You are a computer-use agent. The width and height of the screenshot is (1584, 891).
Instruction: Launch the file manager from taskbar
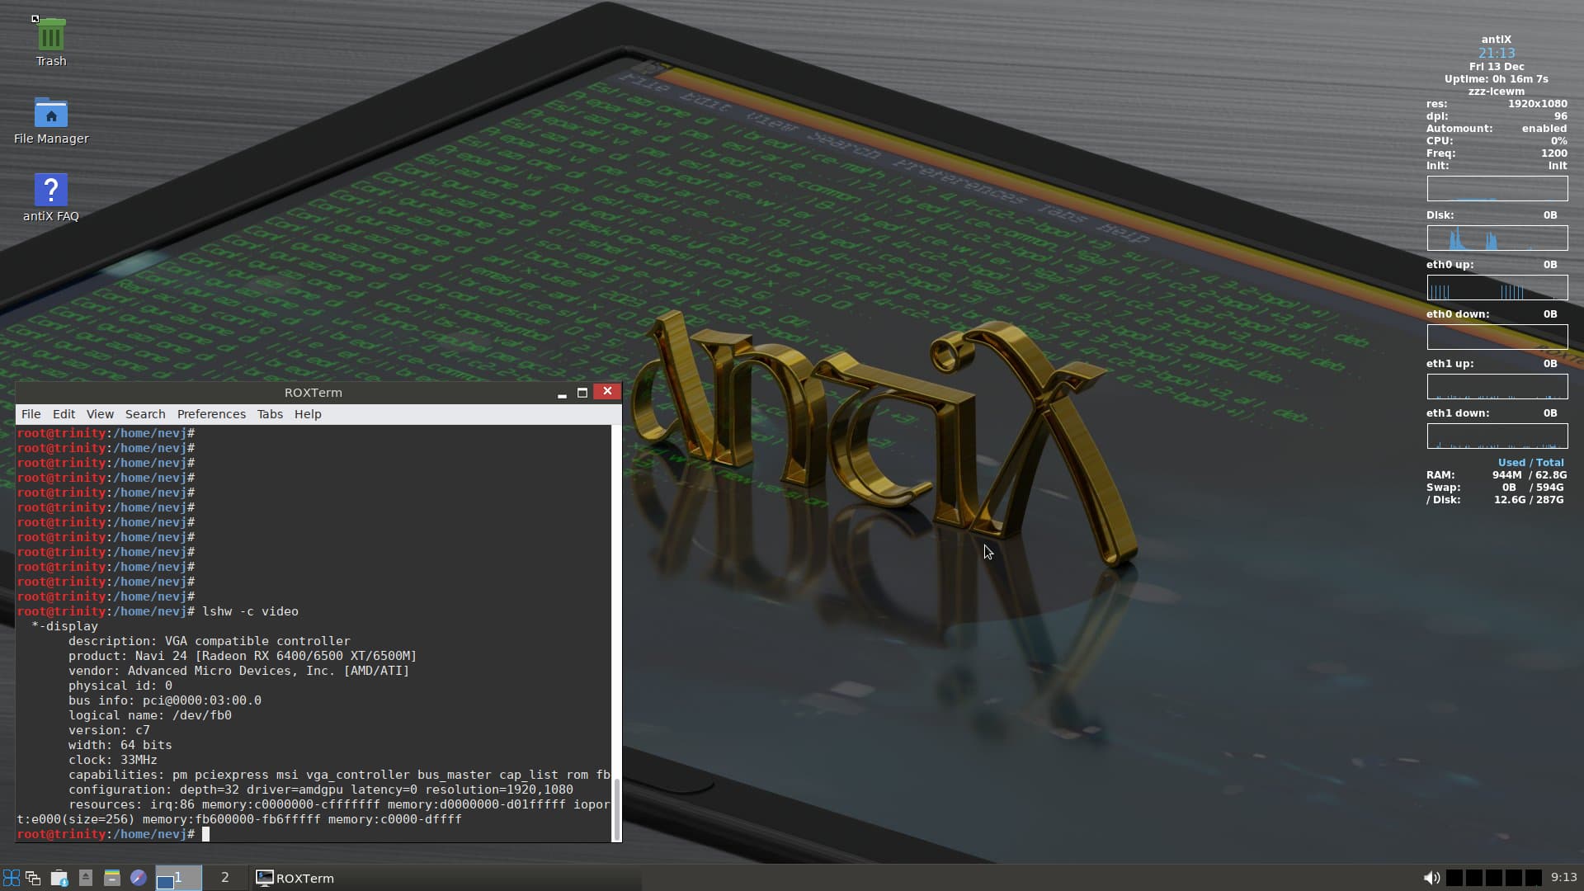(112, 878)
